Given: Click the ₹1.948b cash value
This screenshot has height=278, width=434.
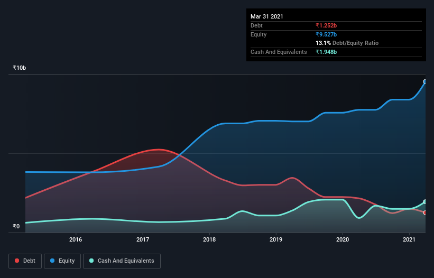Looking at the screenshot, I should point(326,52).
